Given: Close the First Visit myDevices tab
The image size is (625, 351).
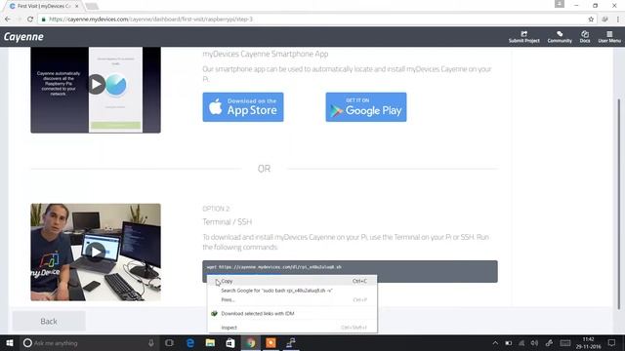Looking at the screenshot, I should tap(77, 6).
